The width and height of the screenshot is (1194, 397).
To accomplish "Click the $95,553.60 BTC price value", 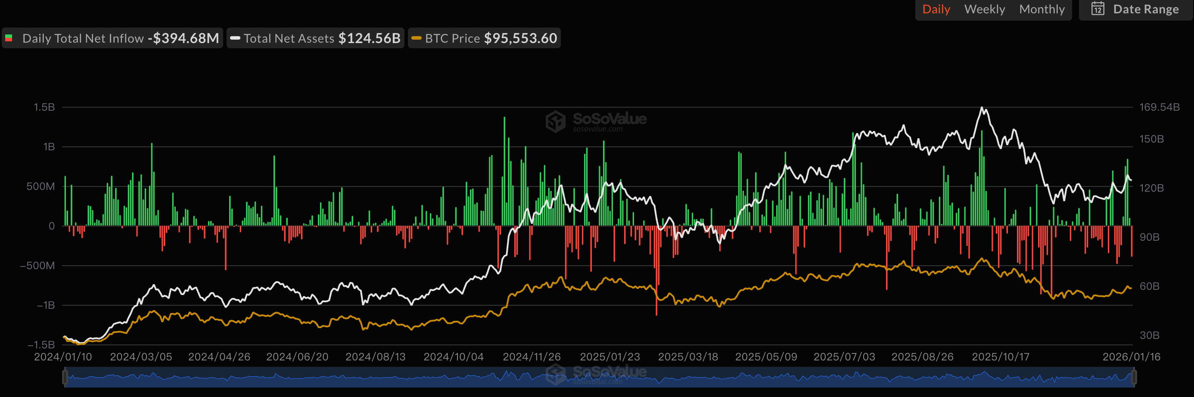I will 520,38.
